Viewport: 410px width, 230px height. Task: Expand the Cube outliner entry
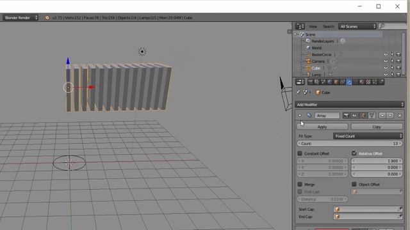click(x=302, y=68)
